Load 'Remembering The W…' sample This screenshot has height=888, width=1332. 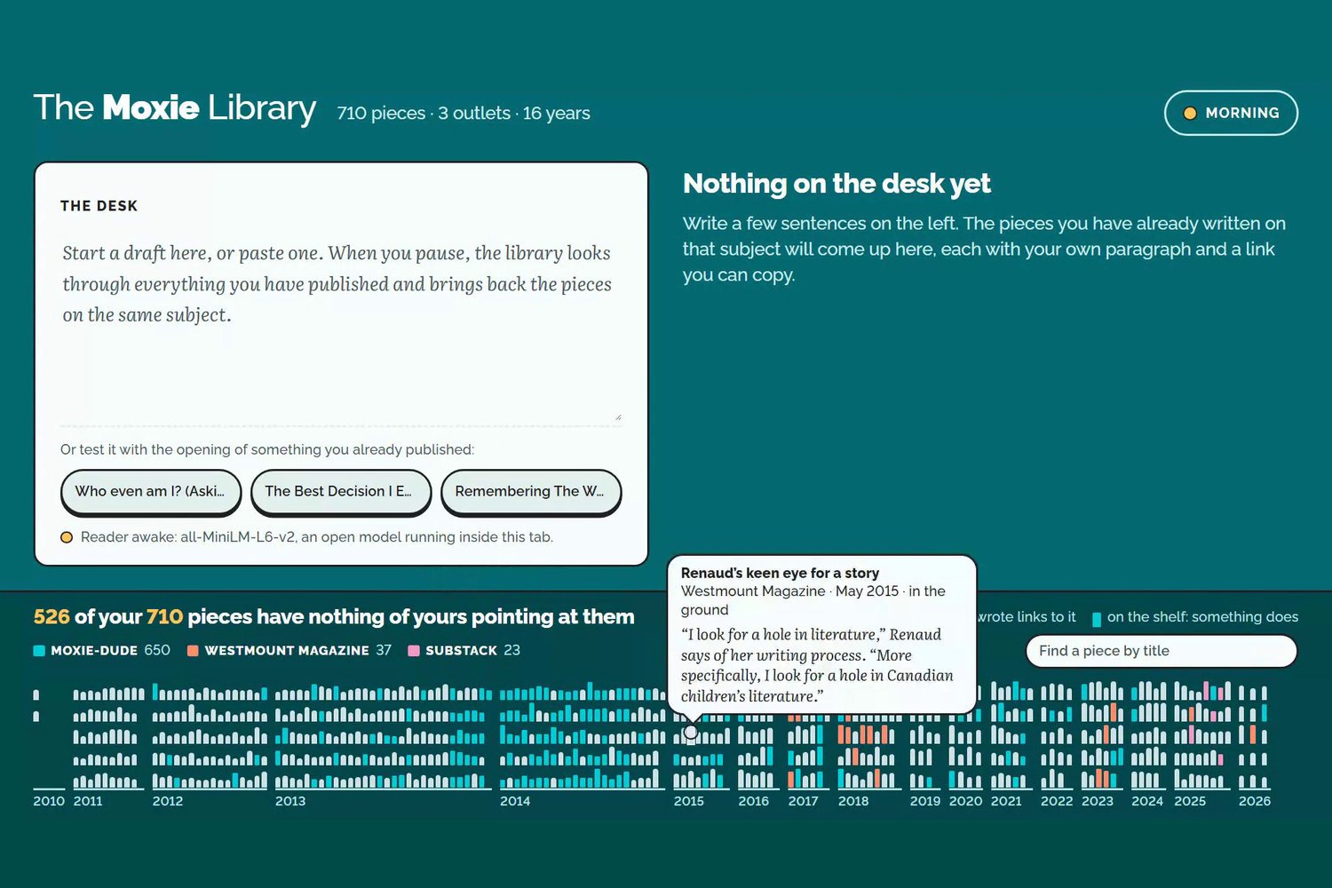point(531,491)
